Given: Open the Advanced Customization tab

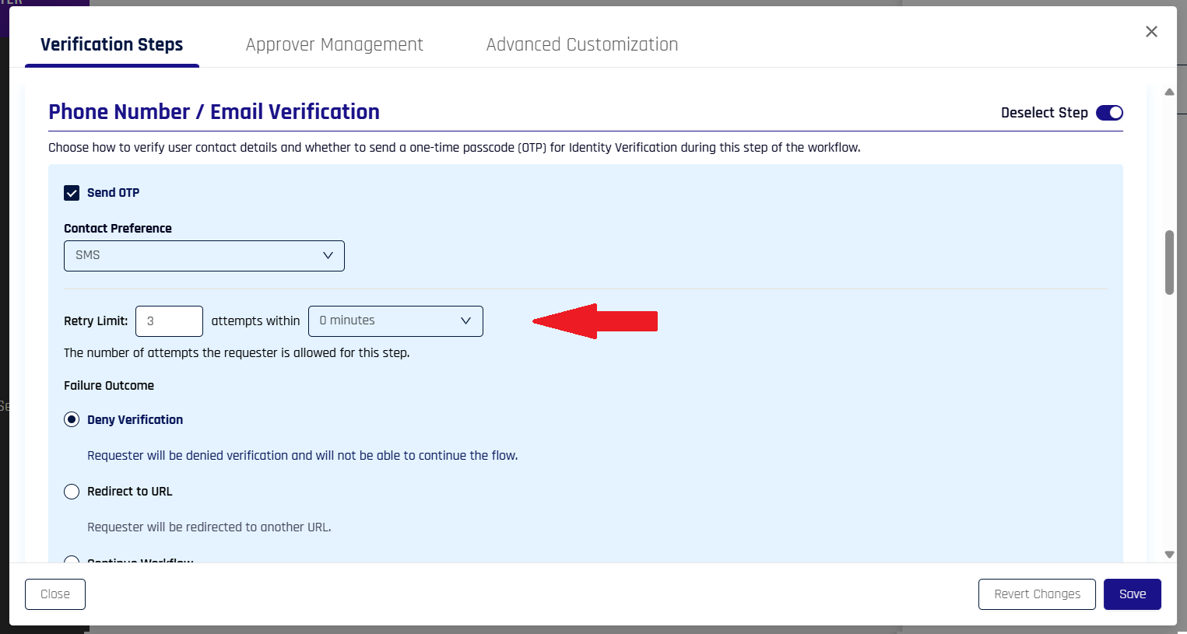Looking at the screenshot, I should click(581, 45).
